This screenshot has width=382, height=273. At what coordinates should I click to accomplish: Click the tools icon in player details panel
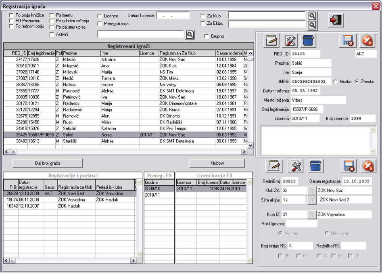point(290,40)
